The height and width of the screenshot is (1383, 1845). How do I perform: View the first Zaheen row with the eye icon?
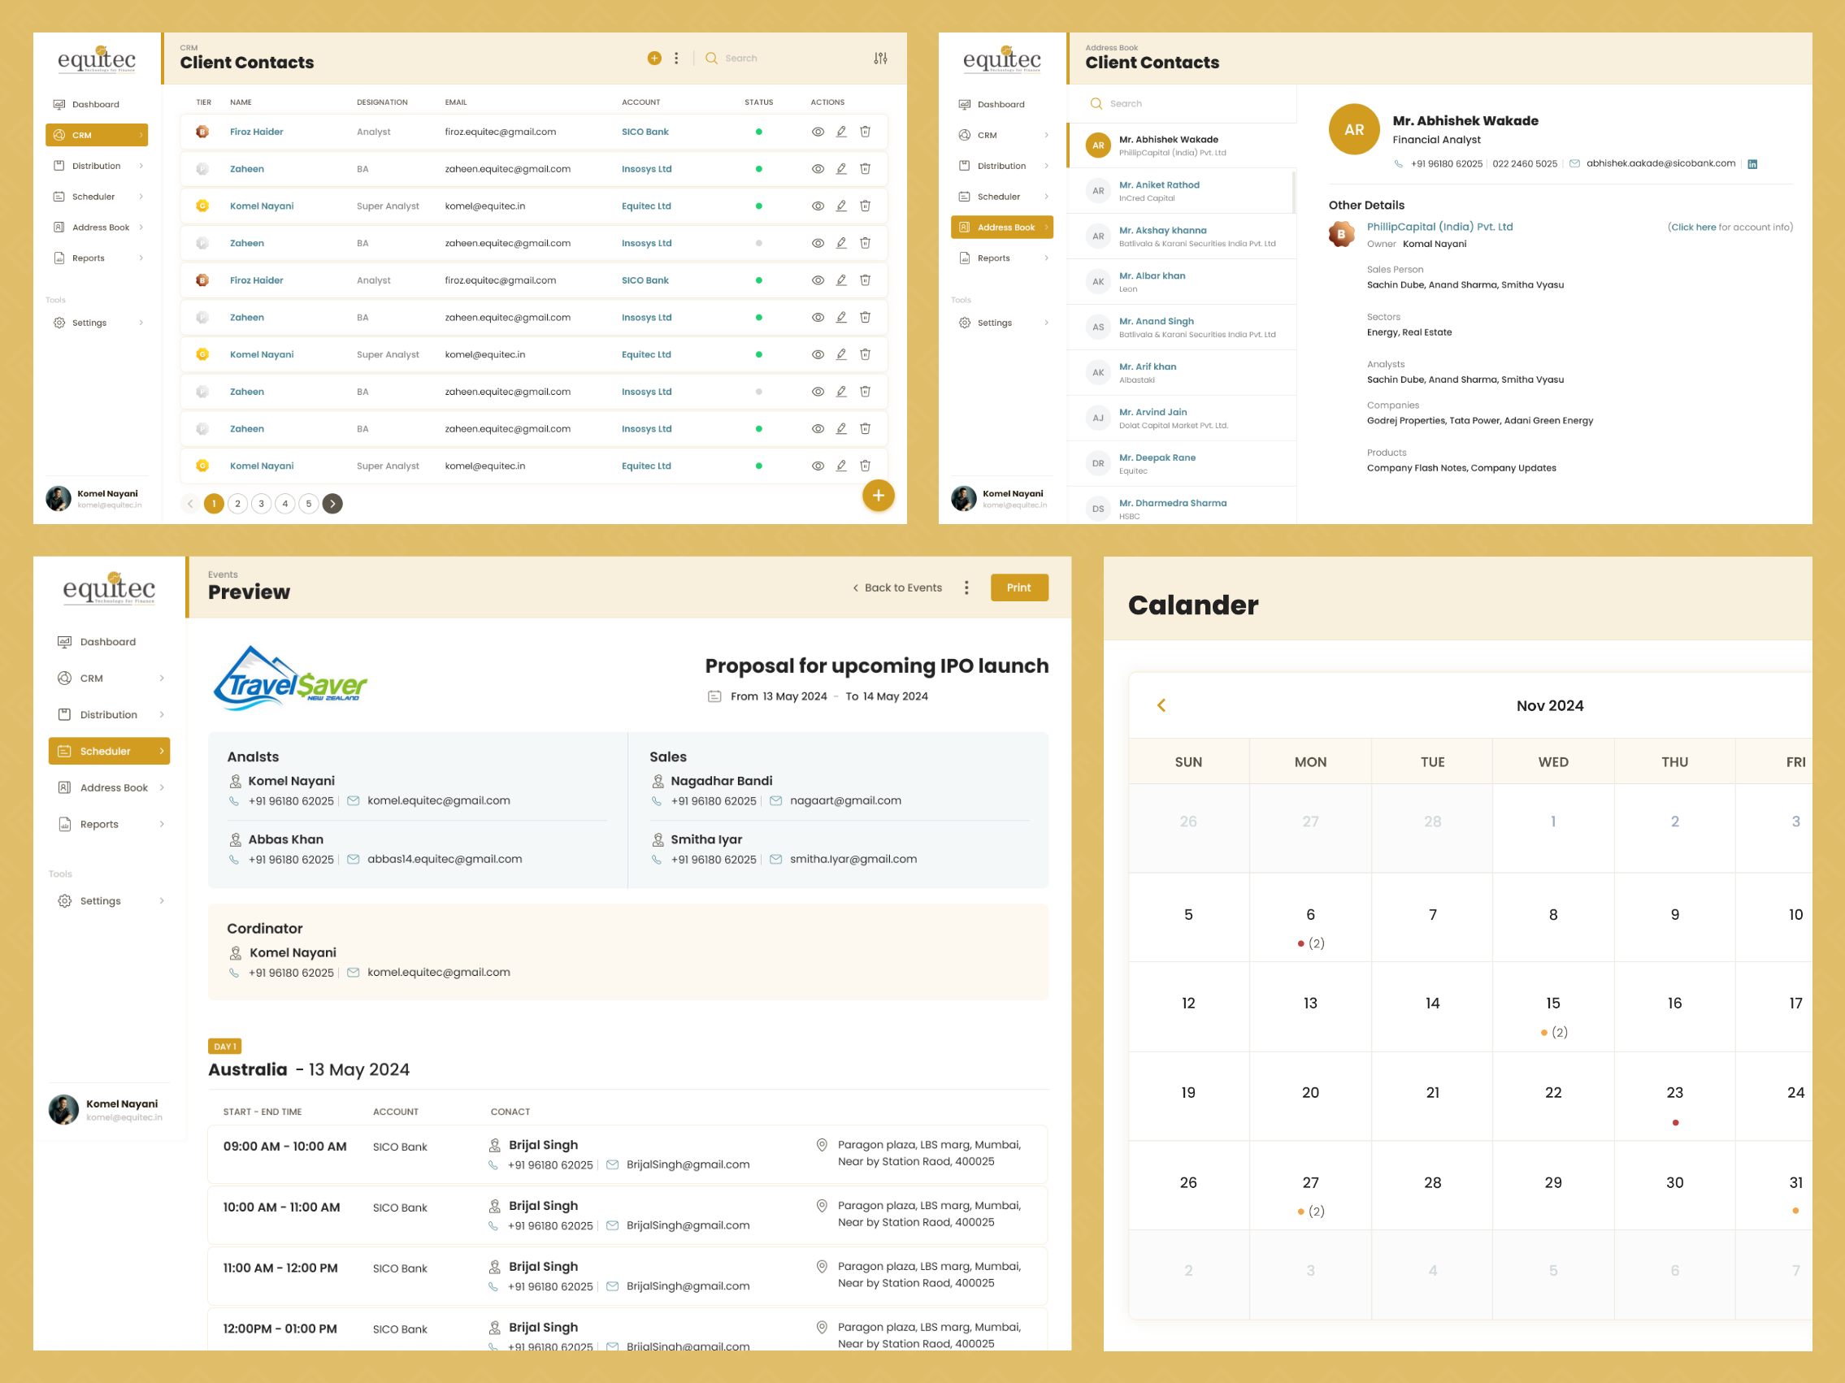coord(818,169)
